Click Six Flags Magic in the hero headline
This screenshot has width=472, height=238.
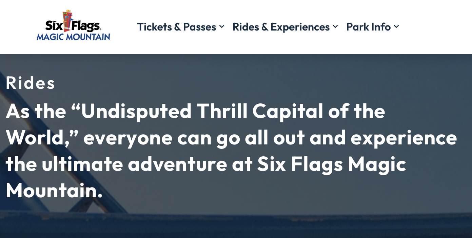pos(331,164)
